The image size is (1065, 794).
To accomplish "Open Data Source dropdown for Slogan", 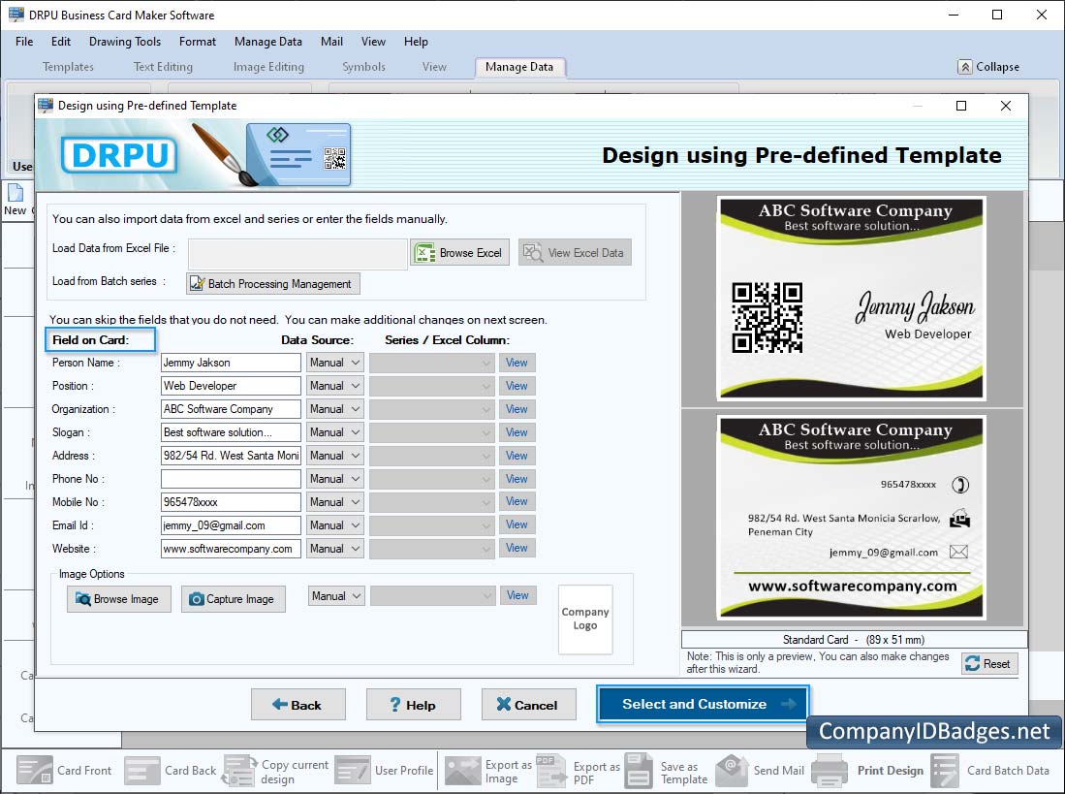I will coord(335,432).
